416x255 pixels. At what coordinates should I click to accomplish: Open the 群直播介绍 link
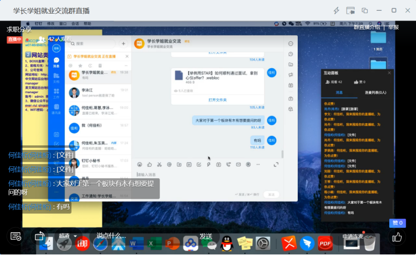(x=367, y=27)
